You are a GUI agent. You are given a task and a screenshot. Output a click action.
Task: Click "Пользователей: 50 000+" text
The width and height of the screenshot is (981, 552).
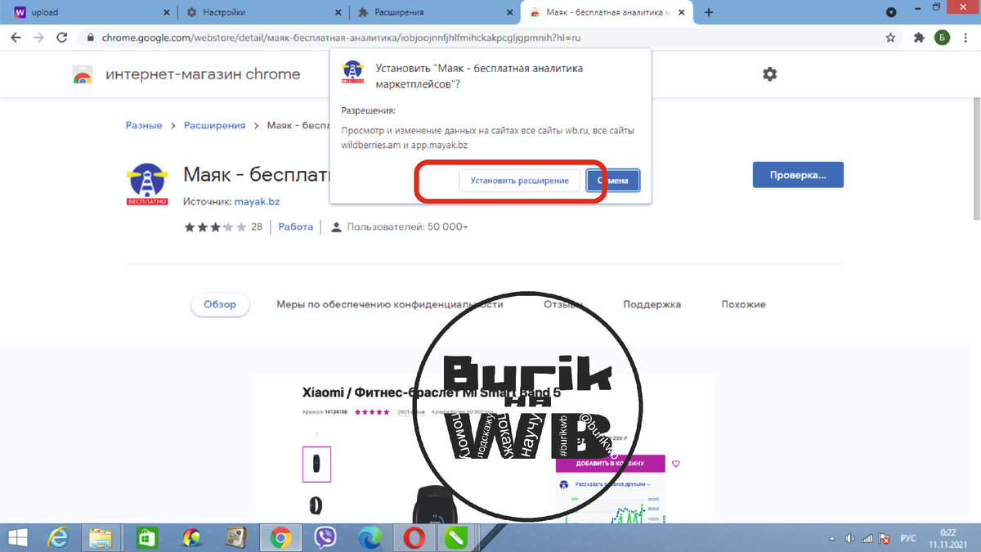coord(407,227)
